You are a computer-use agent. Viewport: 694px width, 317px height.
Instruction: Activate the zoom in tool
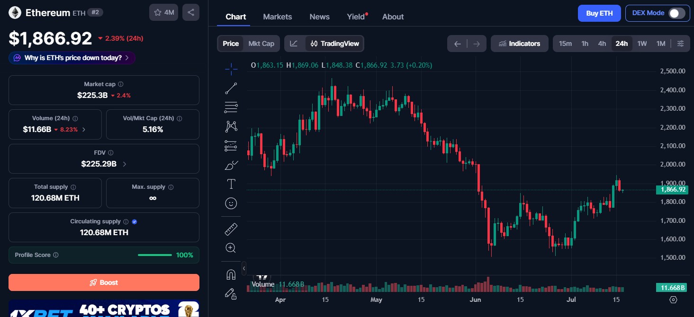[231, 248]
